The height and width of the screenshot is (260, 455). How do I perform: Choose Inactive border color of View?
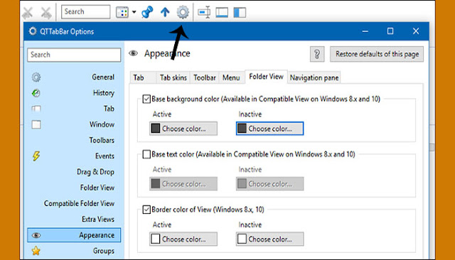pos(270,239)
